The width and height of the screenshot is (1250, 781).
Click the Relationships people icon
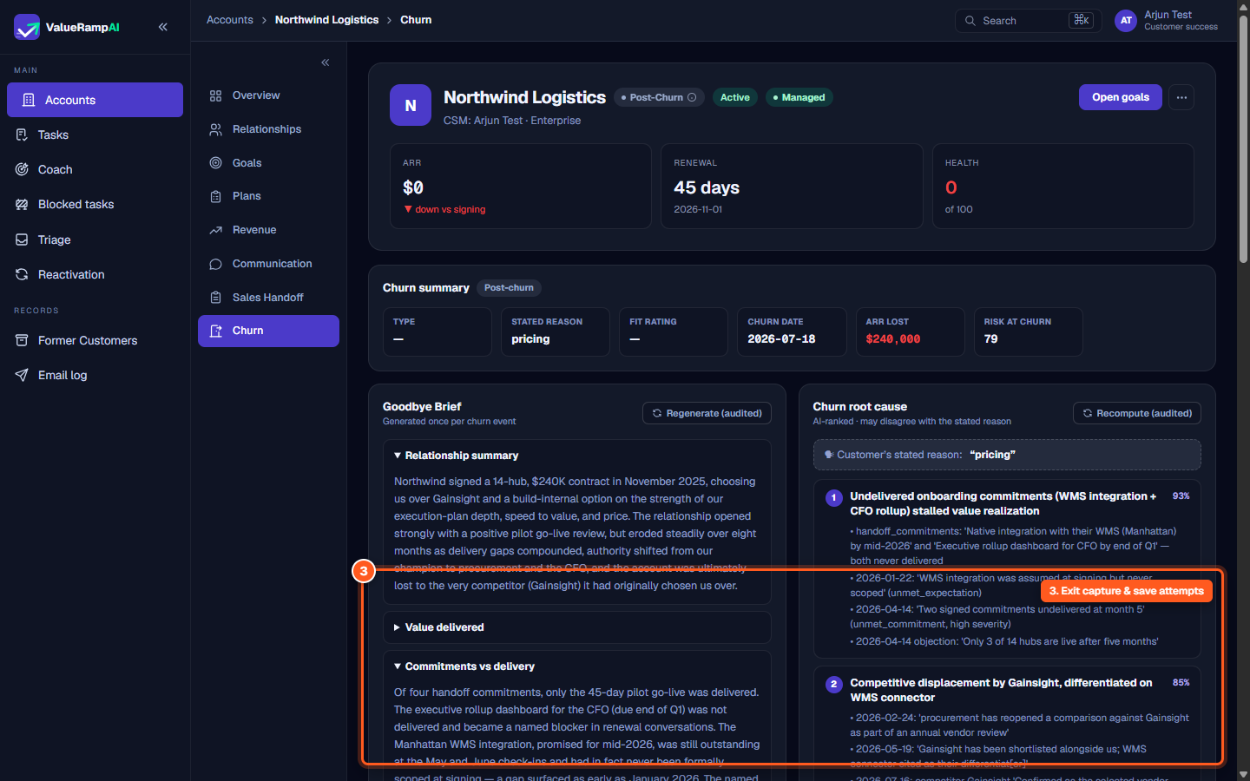[x=216, y=129]
